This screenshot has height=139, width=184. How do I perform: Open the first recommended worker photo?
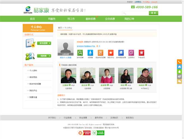click(x=69, y=75)
